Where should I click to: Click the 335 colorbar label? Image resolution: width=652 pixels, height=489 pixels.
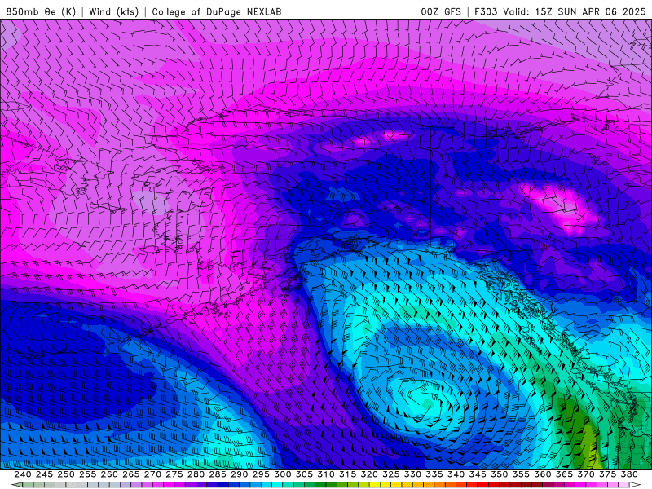[434, 474]
